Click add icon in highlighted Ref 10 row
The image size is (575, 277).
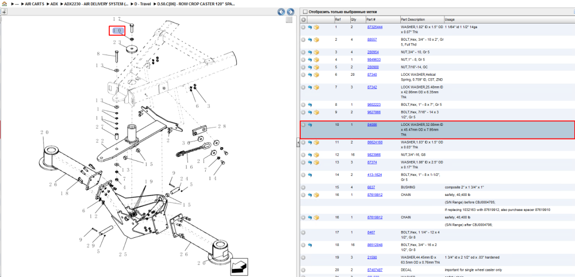point(304,125)
